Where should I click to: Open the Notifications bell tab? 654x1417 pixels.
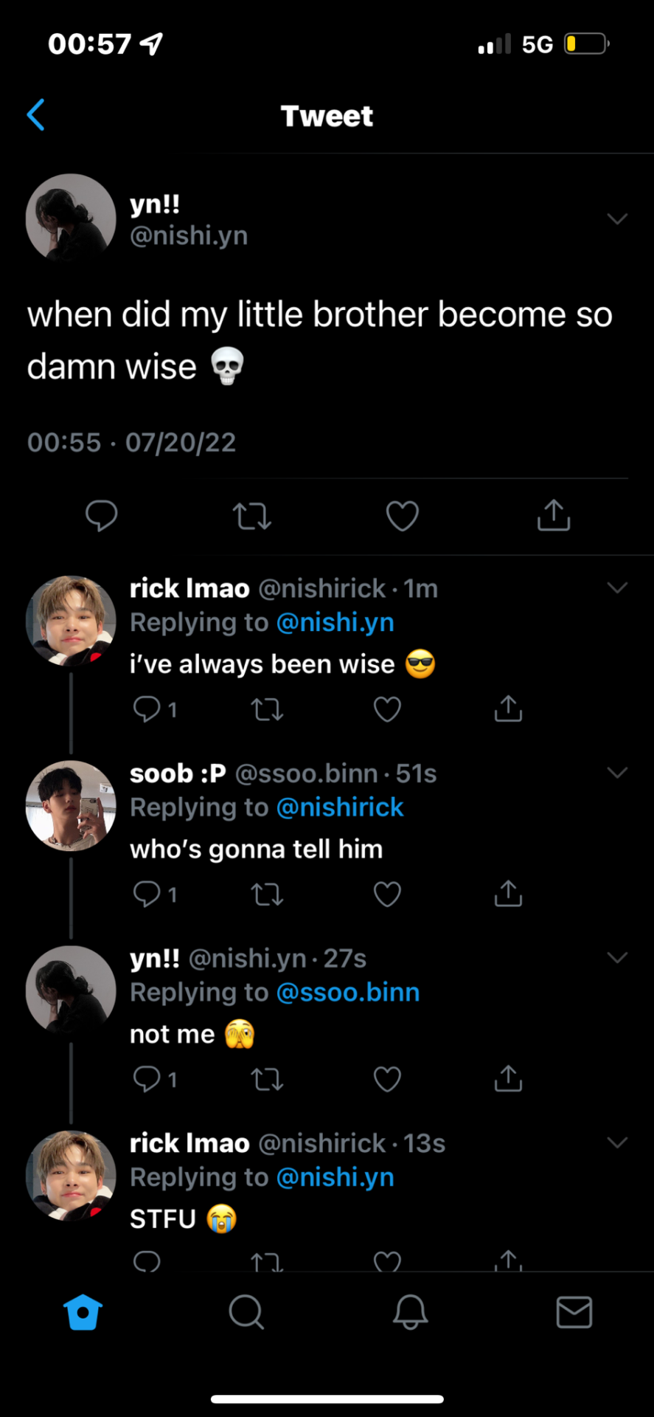coord(410,1312)
